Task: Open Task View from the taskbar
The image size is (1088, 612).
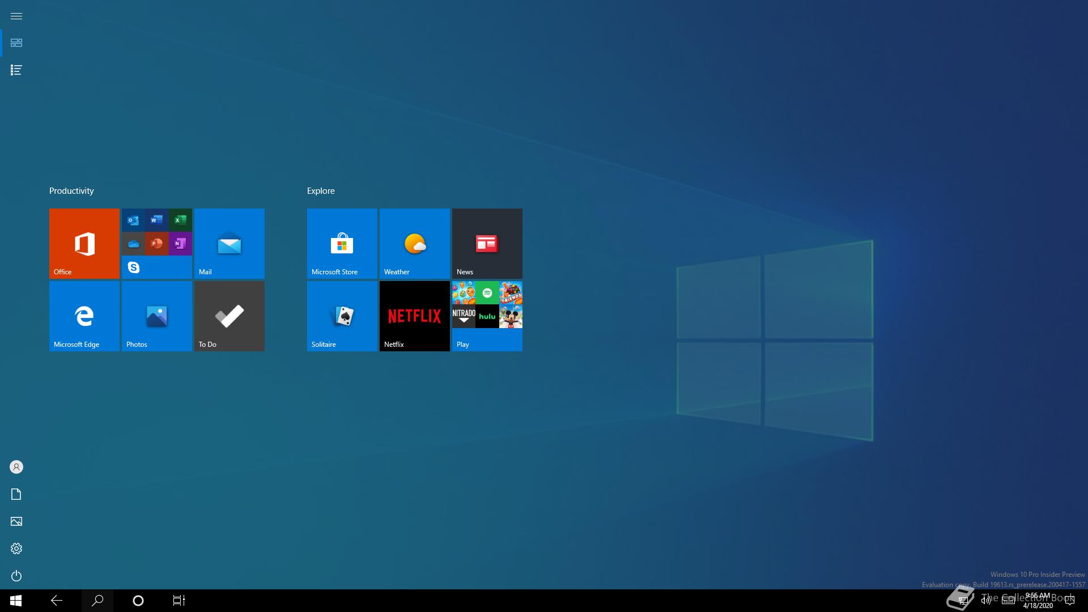Action: (x=179, y=601)
